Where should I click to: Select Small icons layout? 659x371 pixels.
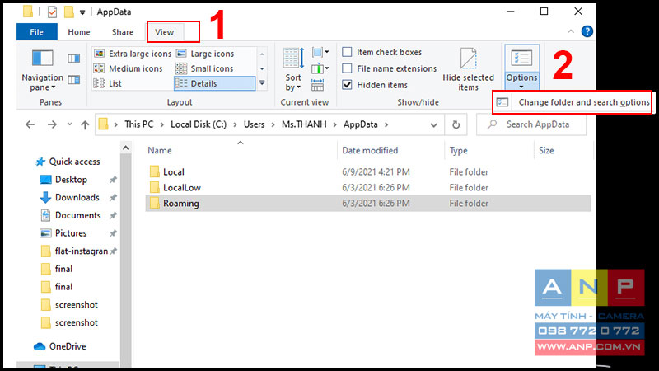pyautogui.click(x=204, y=68)
